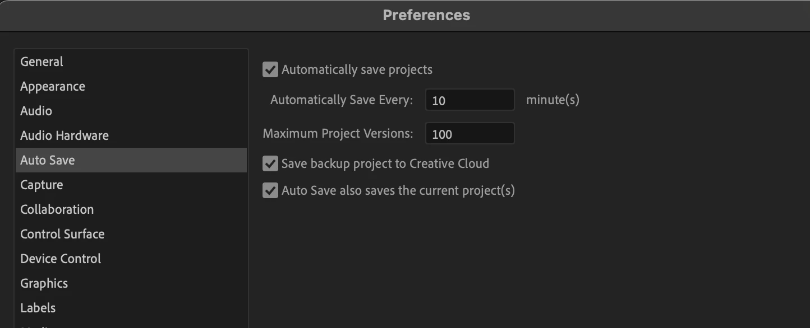This screenshot has height=328, width=810.
Task: Switch to Capture preferences
Action: 42,185
